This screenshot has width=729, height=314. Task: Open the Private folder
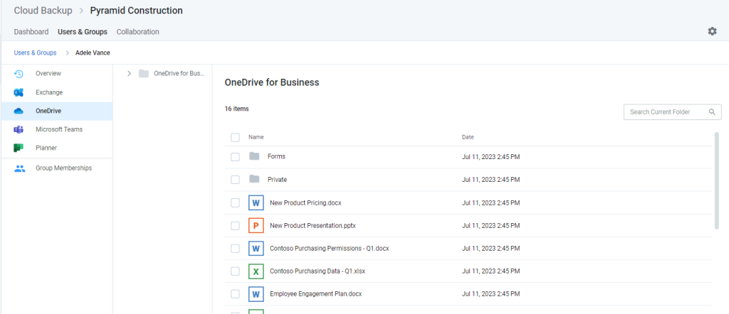(277, 179)
